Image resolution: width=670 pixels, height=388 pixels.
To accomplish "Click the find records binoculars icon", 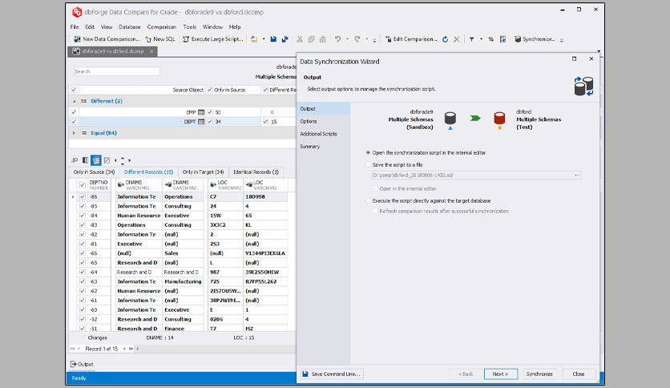I will click(x=75, y=160).
